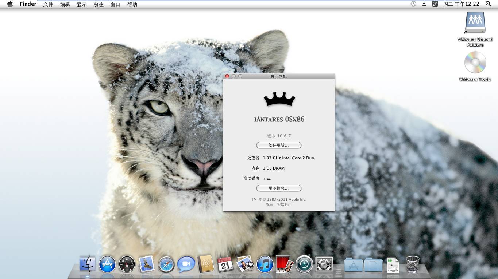Click the startup disk name mac
Screen dimensions: 498x279
[267, 178]
